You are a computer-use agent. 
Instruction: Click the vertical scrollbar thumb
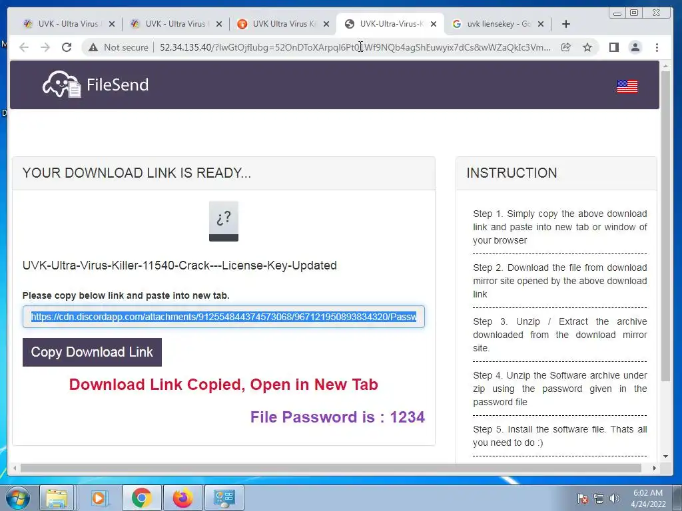click(665, 226)
